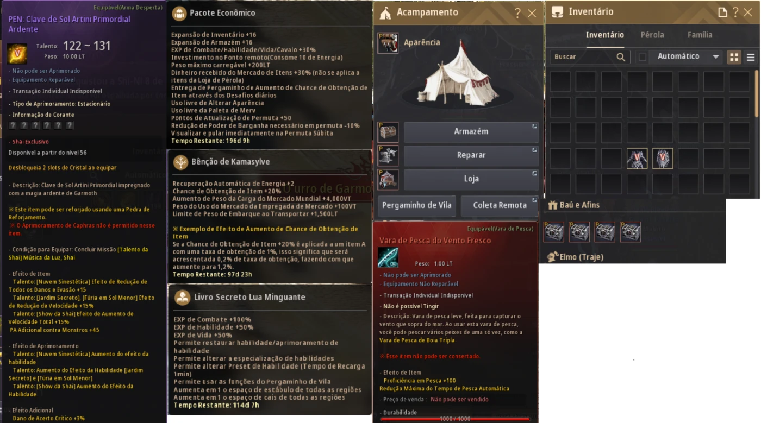Click the Vara de Pesca fishing rod icon
The width and height of the screenshot is (761, 423).
pos(388,257)
